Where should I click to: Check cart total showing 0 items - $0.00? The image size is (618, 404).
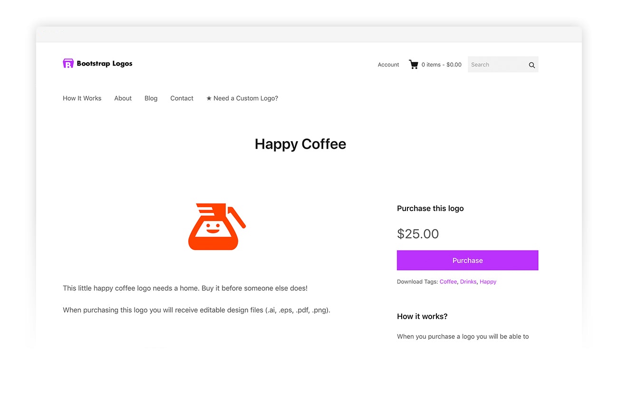(441, 65)
